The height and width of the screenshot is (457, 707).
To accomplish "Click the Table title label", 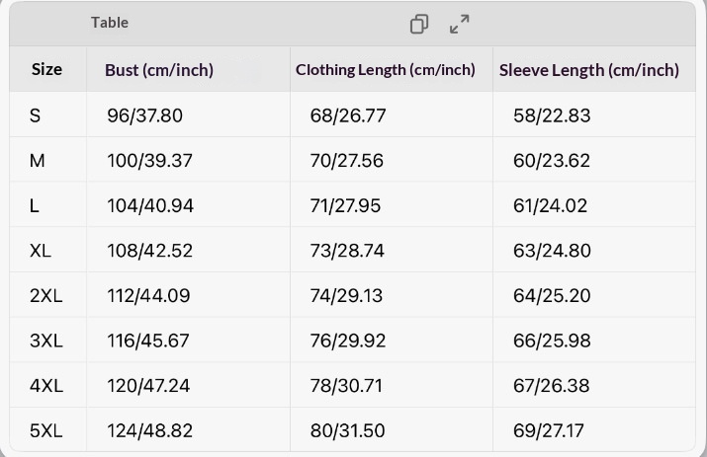I will click(x=110, y=23).
